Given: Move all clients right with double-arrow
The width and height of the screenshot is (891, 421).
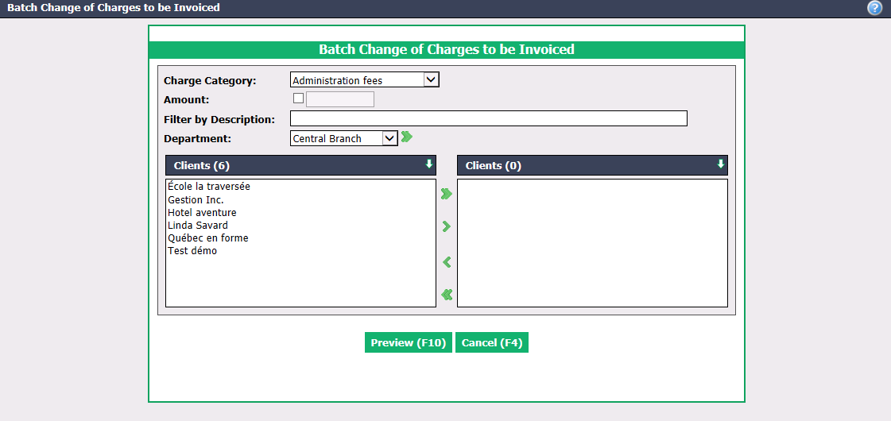Looking at the screenshot, I should [447, 194].
